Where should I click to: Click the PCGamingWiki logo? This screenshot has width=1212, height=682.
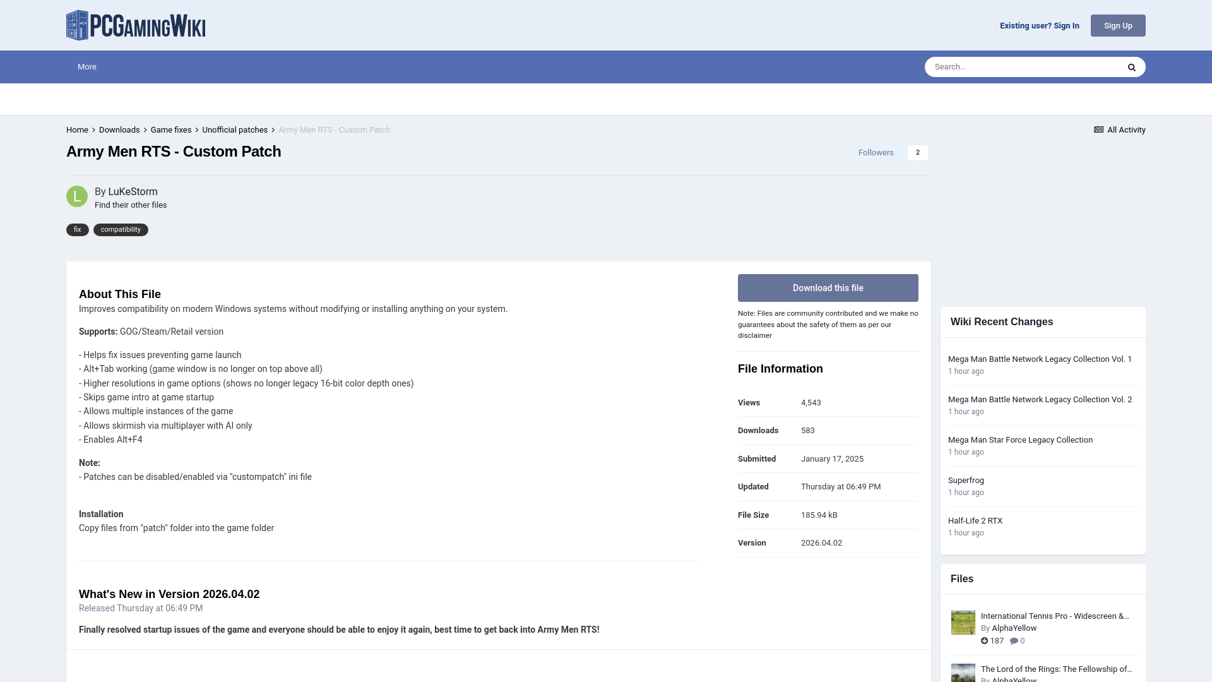coord(136,25)
